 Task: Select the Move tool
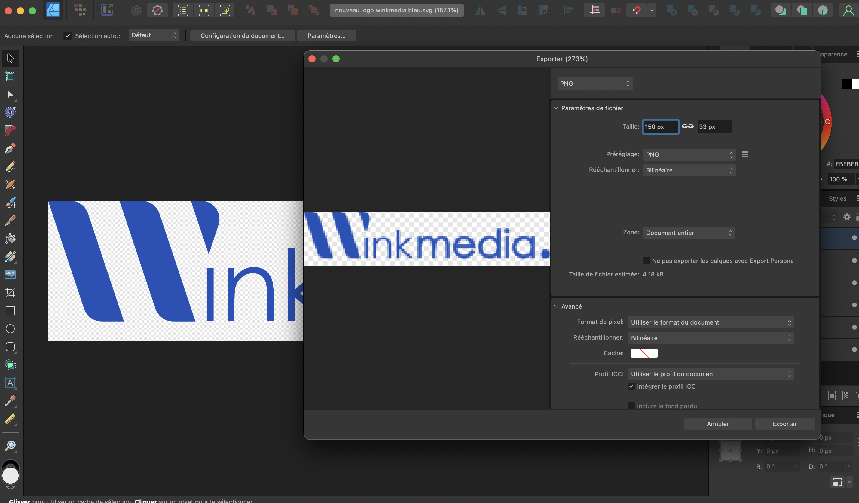10,58
